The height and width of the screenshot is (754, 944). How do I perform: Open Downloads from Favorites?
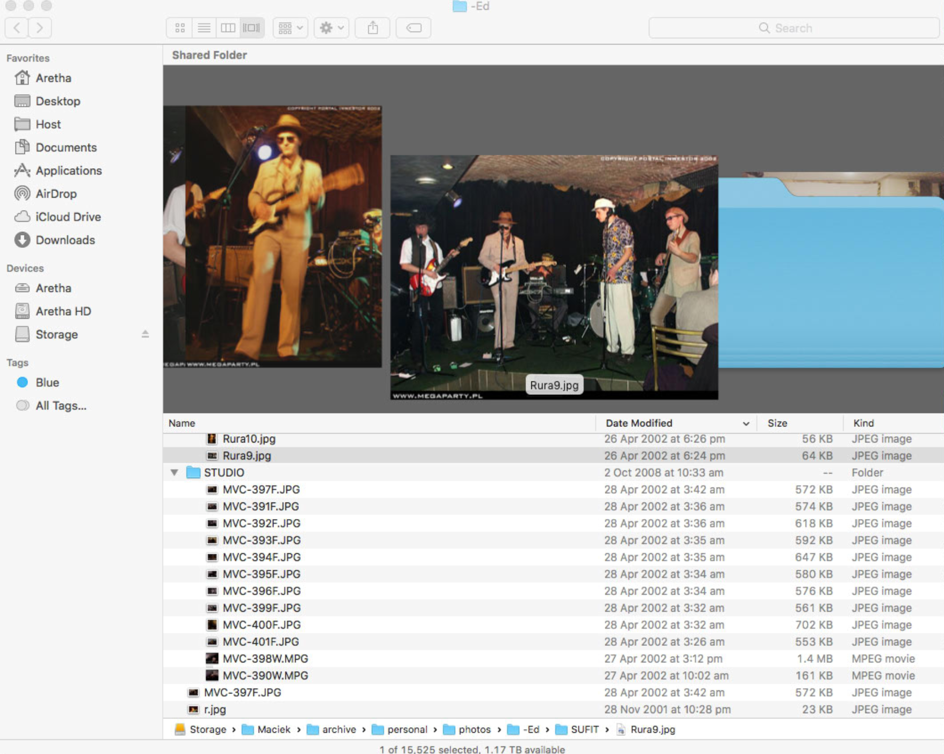[x=65, y=240]
